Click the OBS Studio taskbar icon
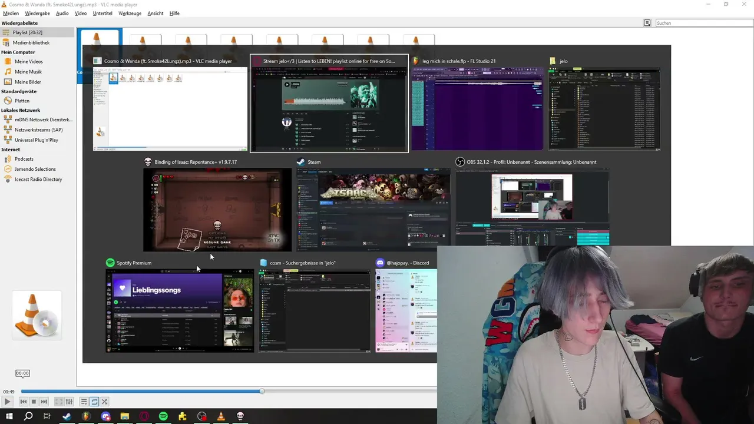The height and width of the screenshot is (424, 754). pos(202,416)
